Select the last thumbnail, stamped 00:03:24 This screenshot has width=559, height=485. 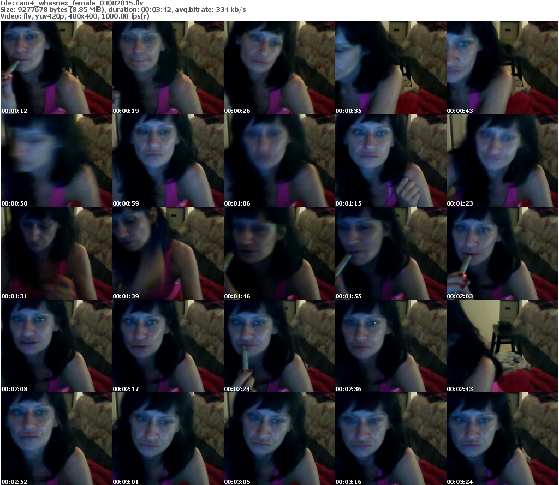pos(502,439)
